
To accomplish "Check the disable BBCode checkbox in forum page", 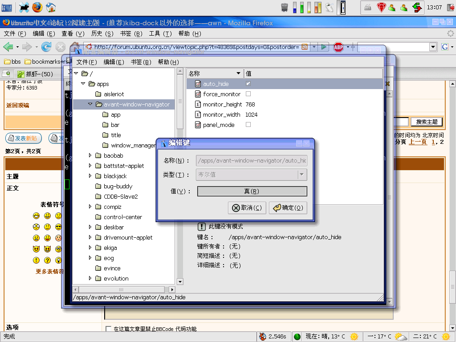I will 108,329.
